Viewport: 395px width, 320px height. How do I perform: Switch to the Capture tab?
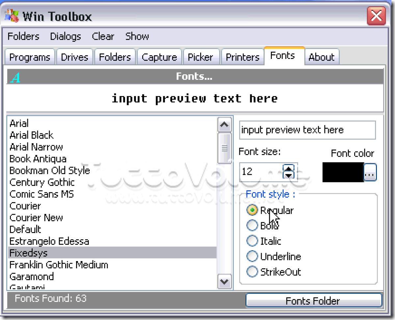(x=159, y=57)
